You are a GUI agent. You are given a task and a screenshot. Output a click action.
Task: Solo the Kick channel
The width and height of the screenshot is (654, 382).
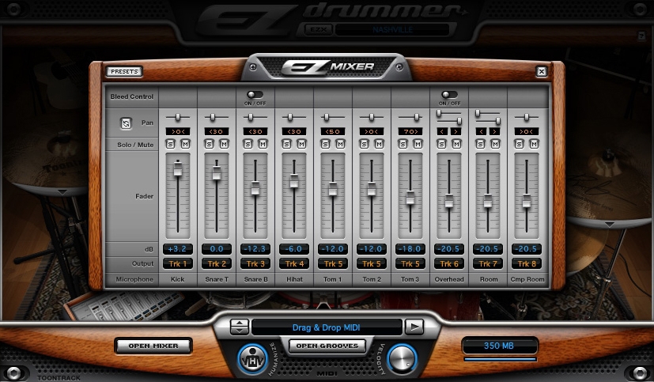click(x=171, y=144)
